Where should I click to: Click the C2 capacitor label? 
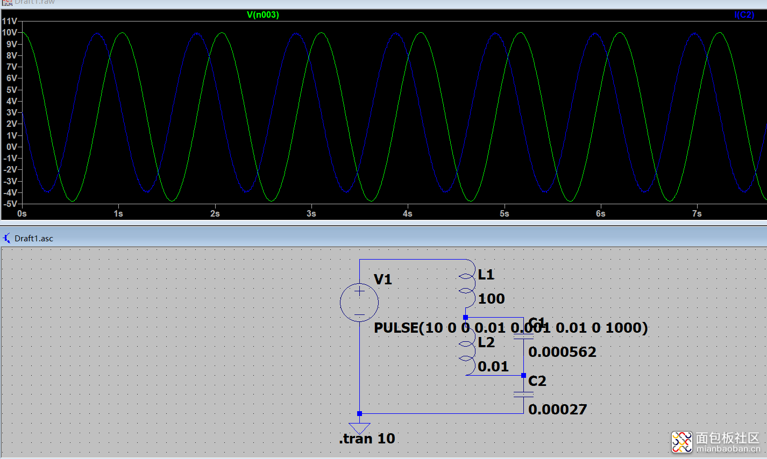[x=537, y=381]
